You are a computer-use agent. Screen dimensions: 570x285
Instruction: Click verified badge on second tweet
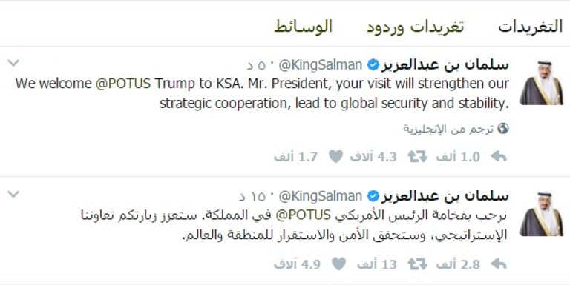pyautogui.click(x=373, y=196)
